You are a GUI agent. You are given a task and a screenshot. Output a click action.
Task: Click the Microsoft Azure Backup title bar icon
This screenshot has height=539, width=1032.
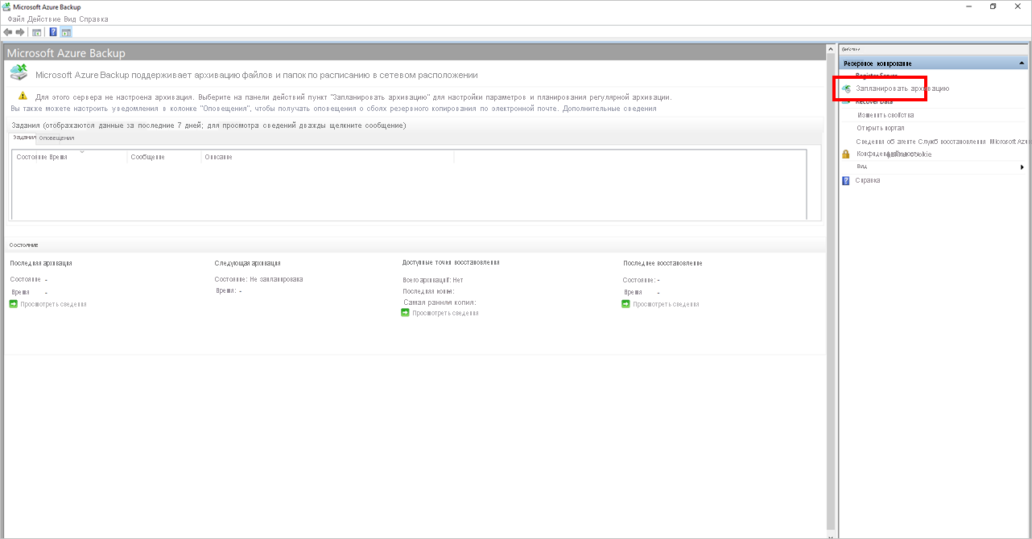tap(6, 6)
